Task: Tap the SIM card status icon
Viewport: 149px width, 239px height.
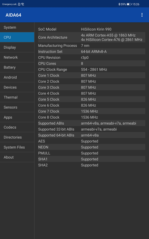Action: click(x=19, y=4)
